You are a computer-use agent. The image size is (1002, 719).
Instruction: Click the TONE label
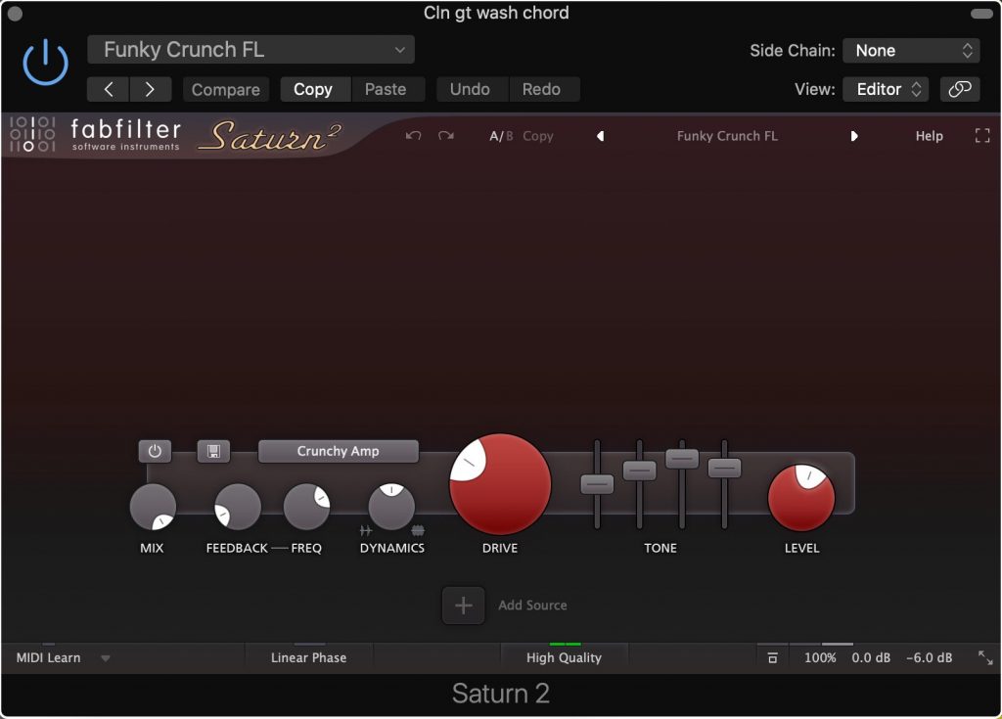click(660, 549)
